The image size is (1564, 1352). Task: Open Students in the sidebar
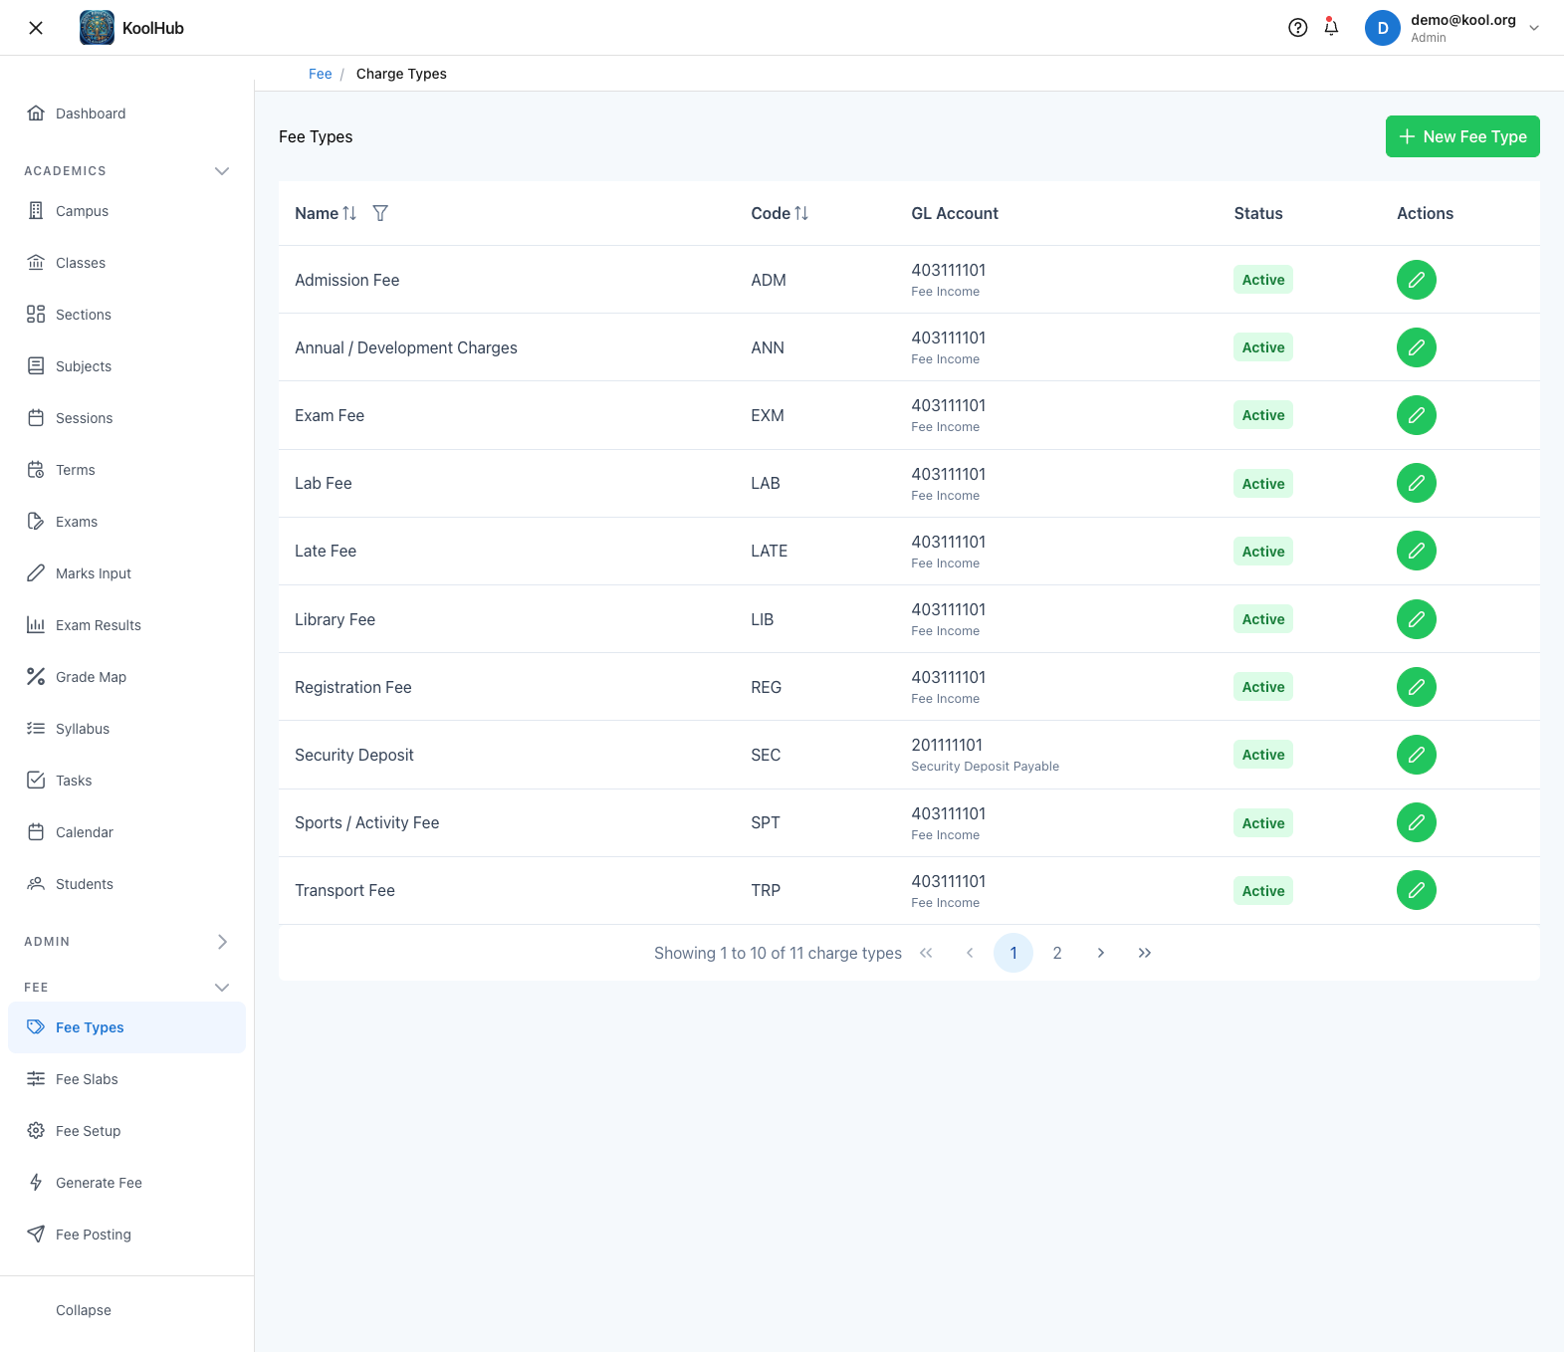(x=126, y=884)
